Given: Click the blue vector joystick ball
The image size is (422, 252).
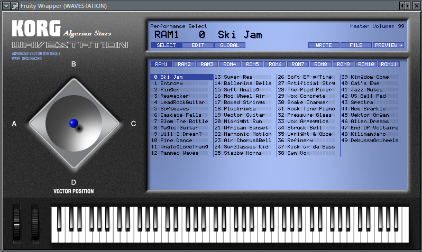Looking at the screenshot, I should [74, 124].
